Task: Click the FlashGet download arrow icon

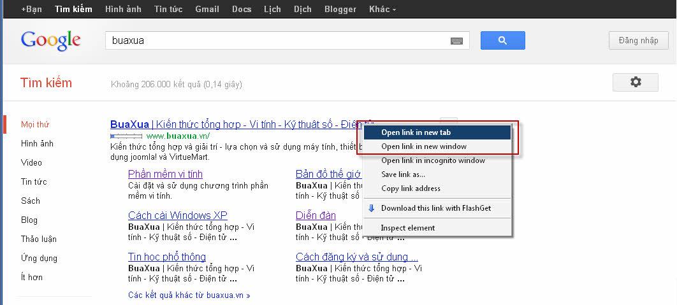Action: (x=371, y=208)
